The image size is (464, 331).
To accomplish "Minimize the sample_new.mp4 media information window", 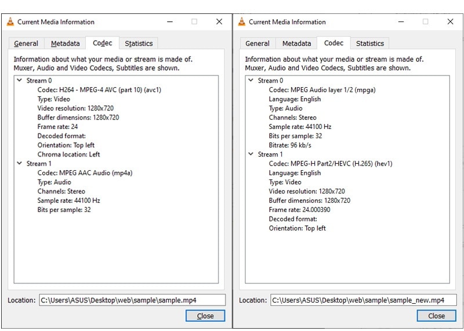I will click(x=401, y=21).
